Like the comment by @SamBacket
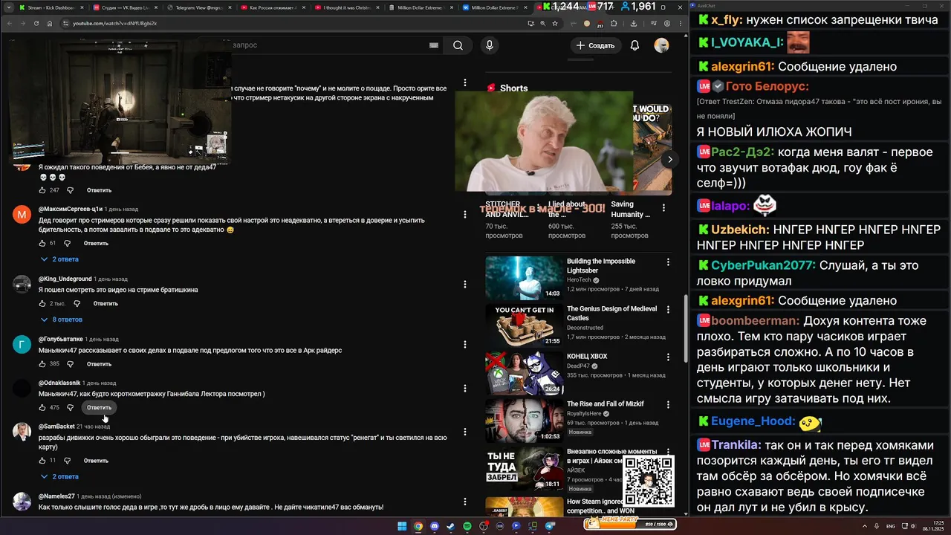 tap(42, 460)
